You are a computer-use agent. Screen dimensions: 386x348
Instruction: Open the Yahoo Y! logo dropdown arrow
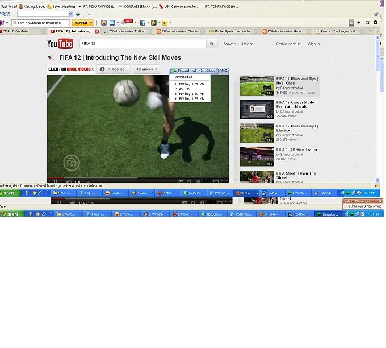pos(7,23)
